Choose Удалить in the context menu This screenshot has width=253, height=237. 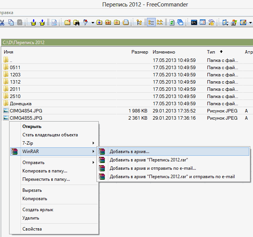[x=54, y=218]
